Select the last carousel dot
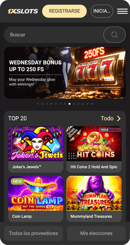Viewport: 130px width, 245px height. (x=92, y=104)
